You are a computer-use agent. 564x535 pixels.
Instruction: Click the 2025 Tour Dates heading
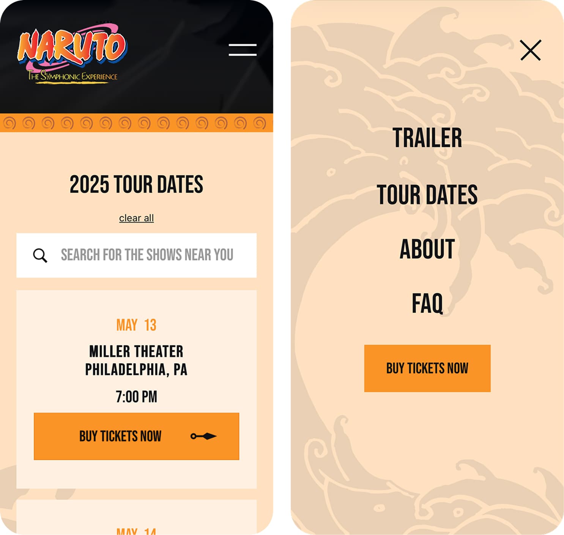click(136, 184)
